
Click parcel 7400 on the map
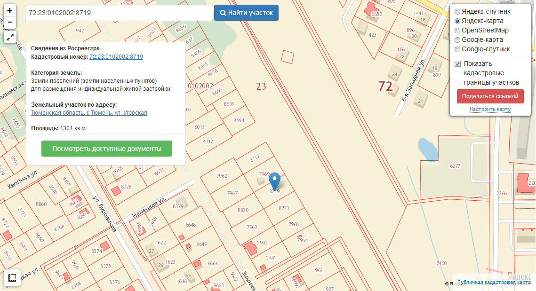pos(441,263)
